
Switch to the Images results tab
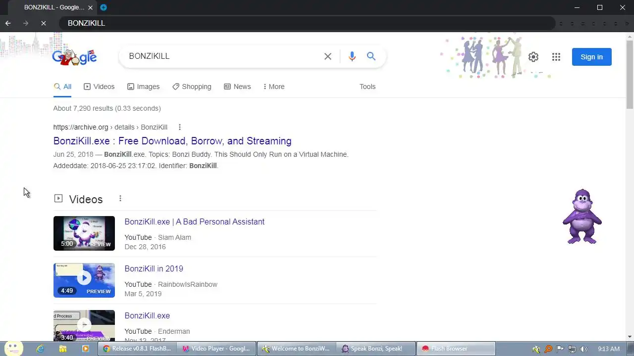click(x=143, y=87)
